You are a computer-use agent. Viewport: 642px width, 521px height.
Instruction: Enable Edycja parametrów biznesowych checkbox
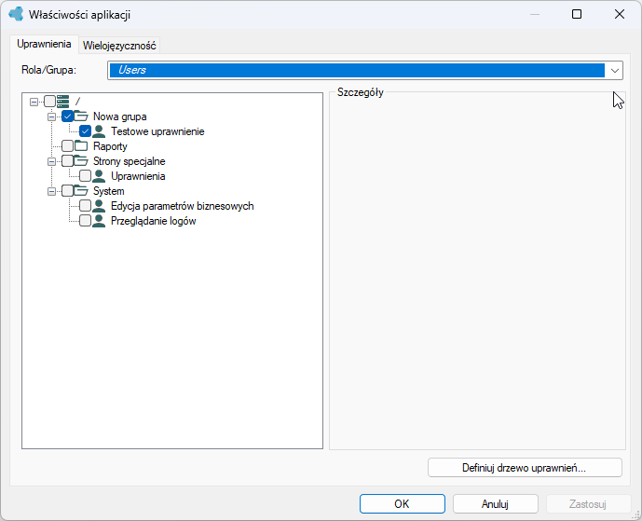(85, 206)
